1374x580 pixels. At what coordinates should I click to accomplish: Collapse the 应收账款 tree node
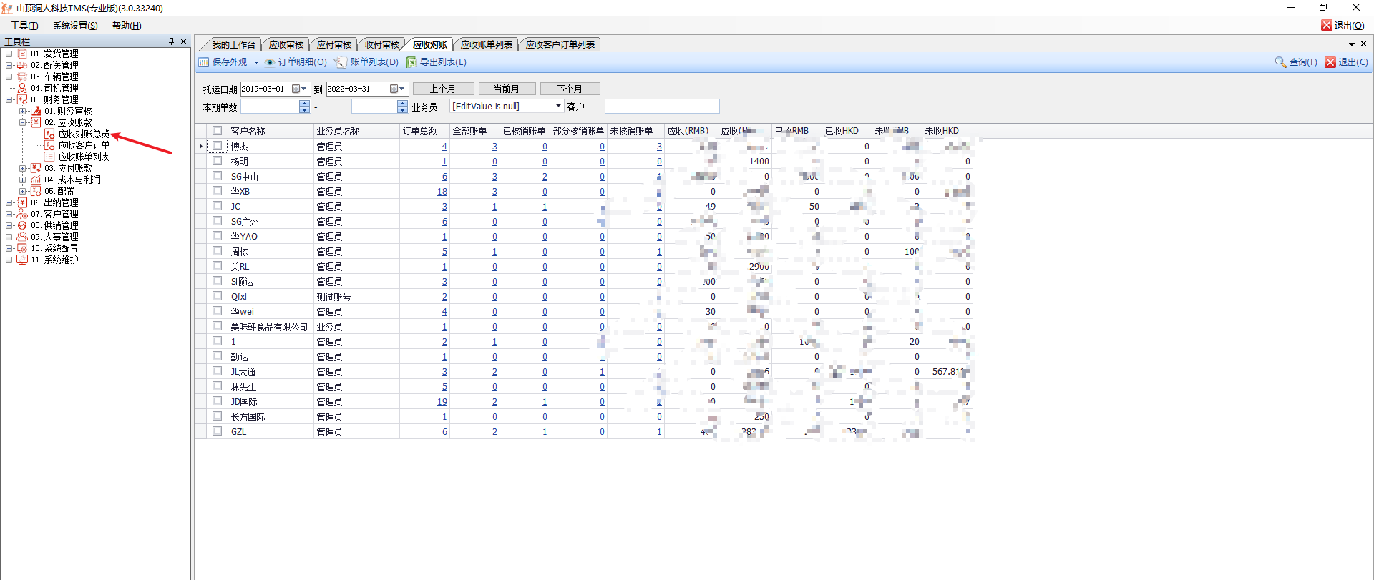coord(22,122)
